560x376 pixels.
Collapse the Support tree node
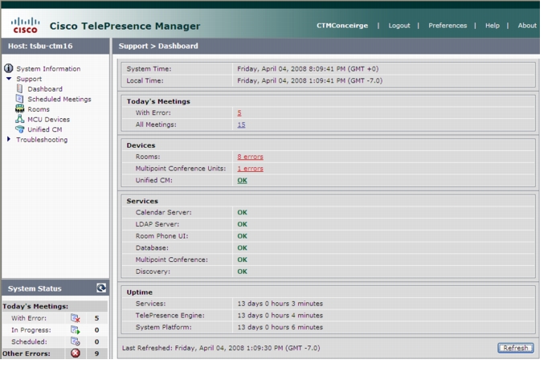pos(9,79)
